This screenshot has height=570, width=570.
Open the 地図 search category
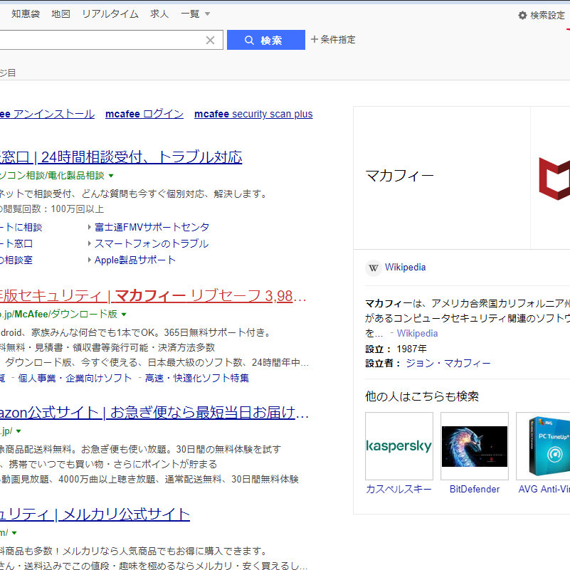(60, 13)
